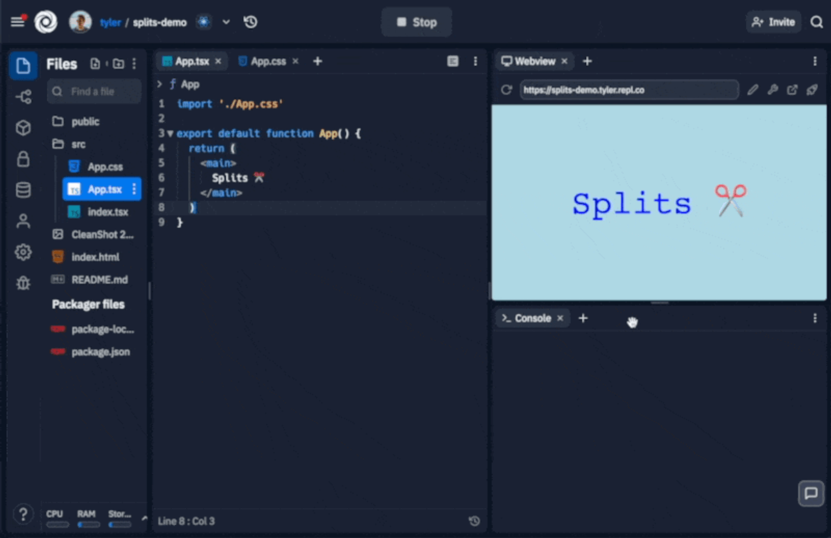Open the Secrets lock icon
The height and width of the screenshot is (538, 831).
[23, 159]
